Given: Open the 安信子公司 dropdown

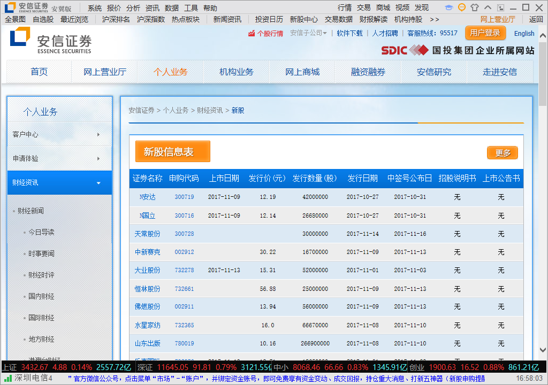Looking at the screenshot, I should [x=308, y=33].
